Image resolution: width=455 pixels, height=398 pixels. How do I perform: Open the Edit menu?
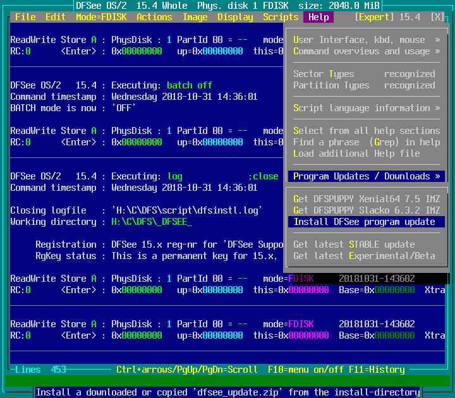coord(56,17)
